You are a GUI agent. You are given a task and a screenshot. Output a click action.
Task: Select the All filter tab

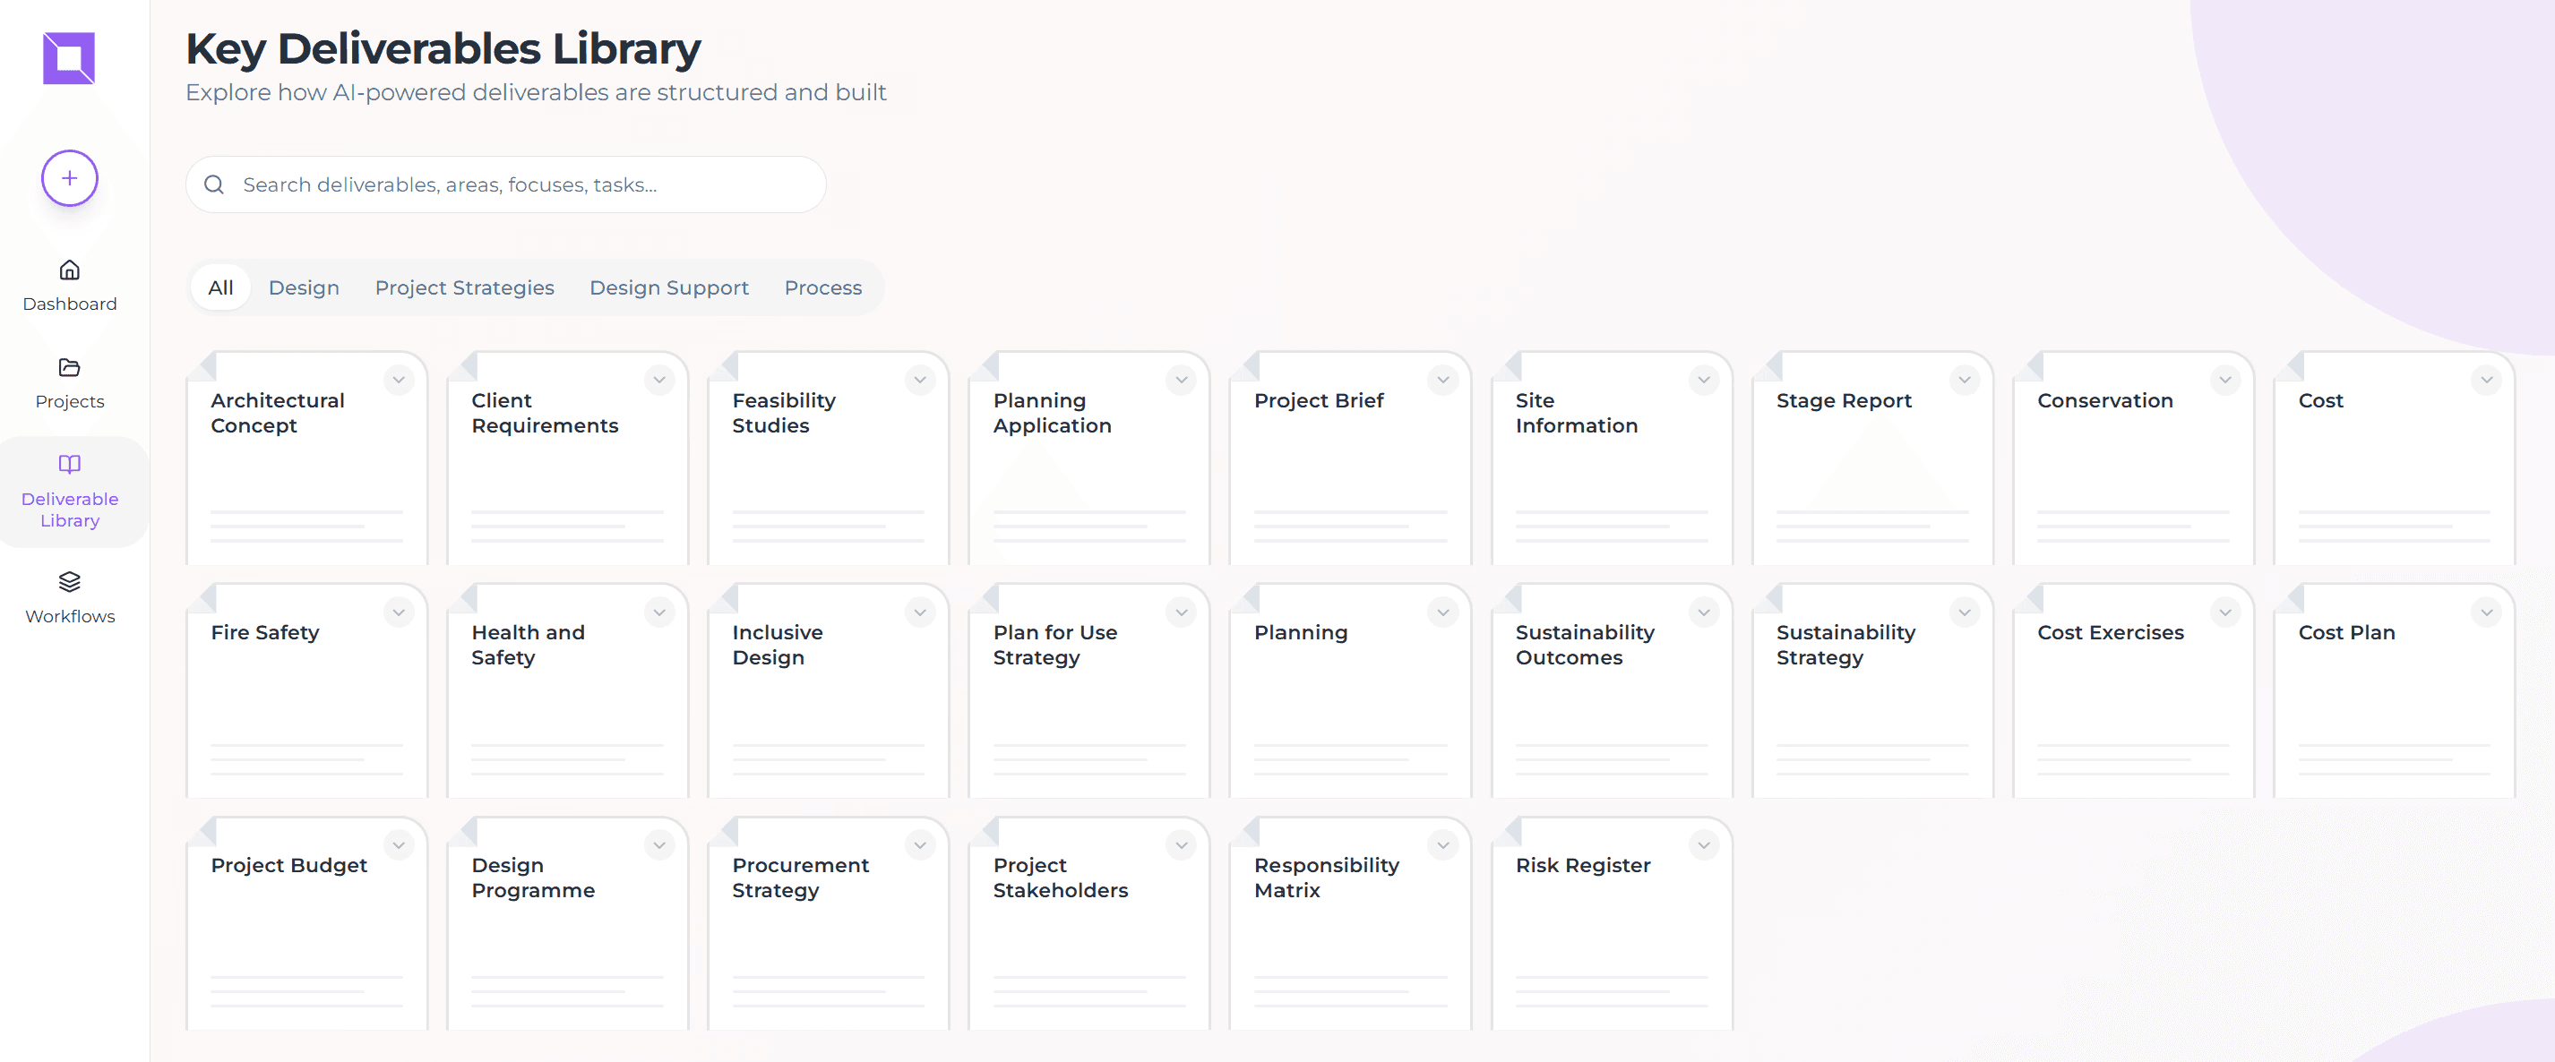220,287
